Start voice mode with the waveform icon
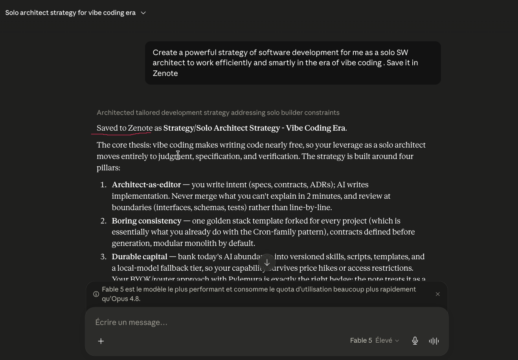 click(x=434, y=341)
